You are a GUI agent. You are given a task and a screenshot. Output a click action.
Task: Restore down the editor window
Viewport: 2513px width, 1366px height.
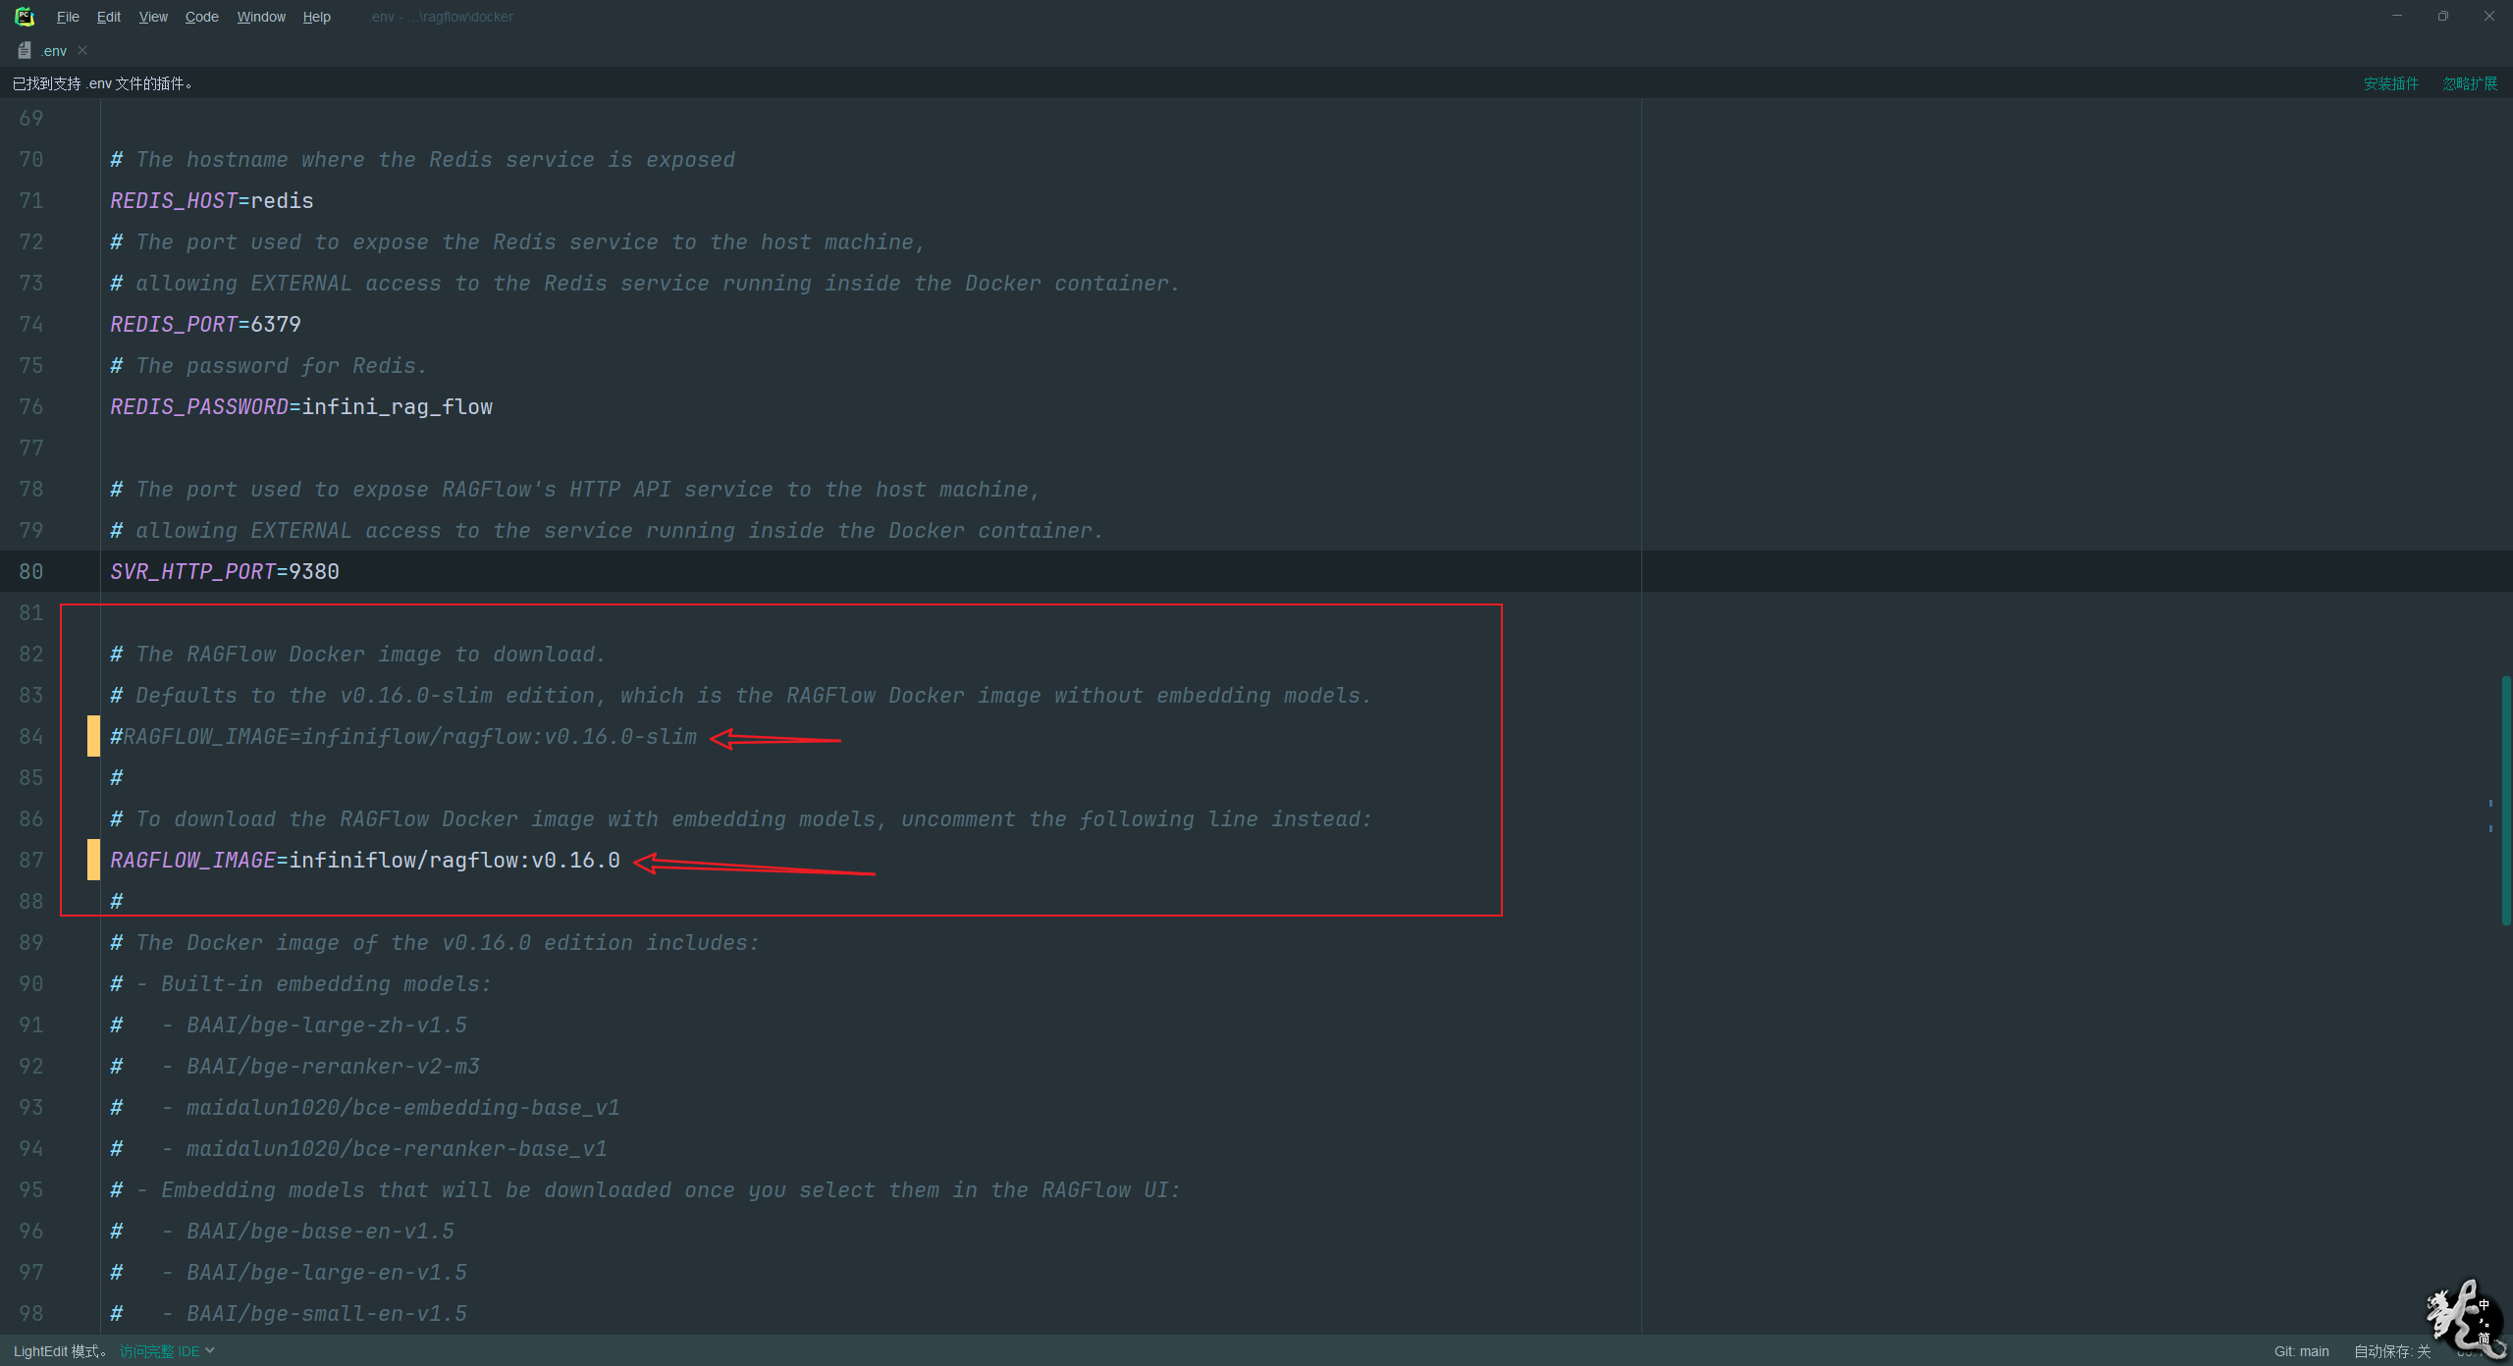pos(2442,16)
